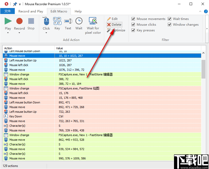Viewport: 209px width, 169px height.
Task: Toggle the Key presses filter
Action: tap(133, 30)
